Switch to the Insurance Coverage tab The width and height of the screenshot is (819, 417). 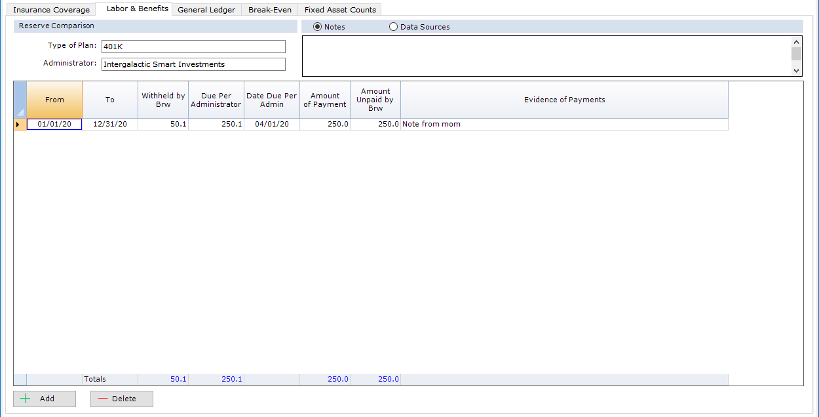click(51, 10)
